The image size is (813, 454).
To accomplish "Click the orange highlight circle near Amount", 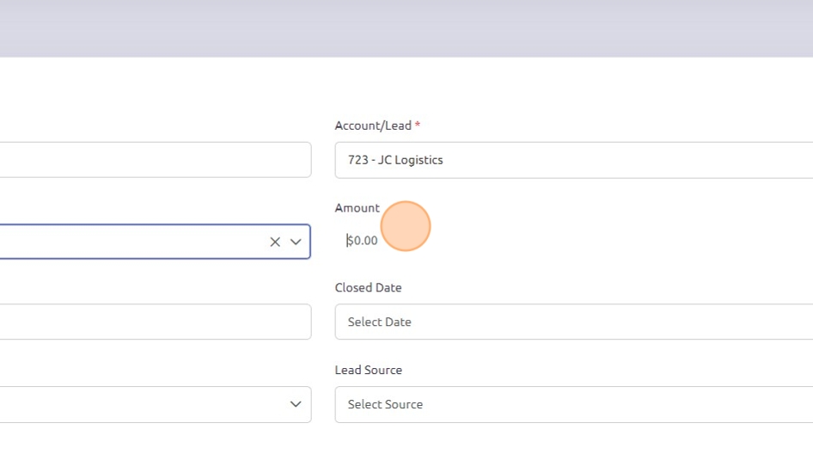I will (x=405, y=226).
